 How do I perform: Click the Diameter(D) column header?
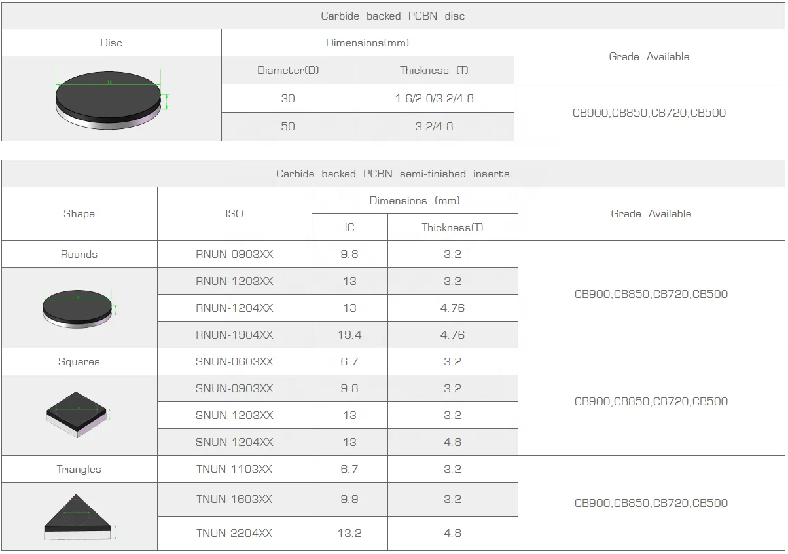tap(288, 70)
